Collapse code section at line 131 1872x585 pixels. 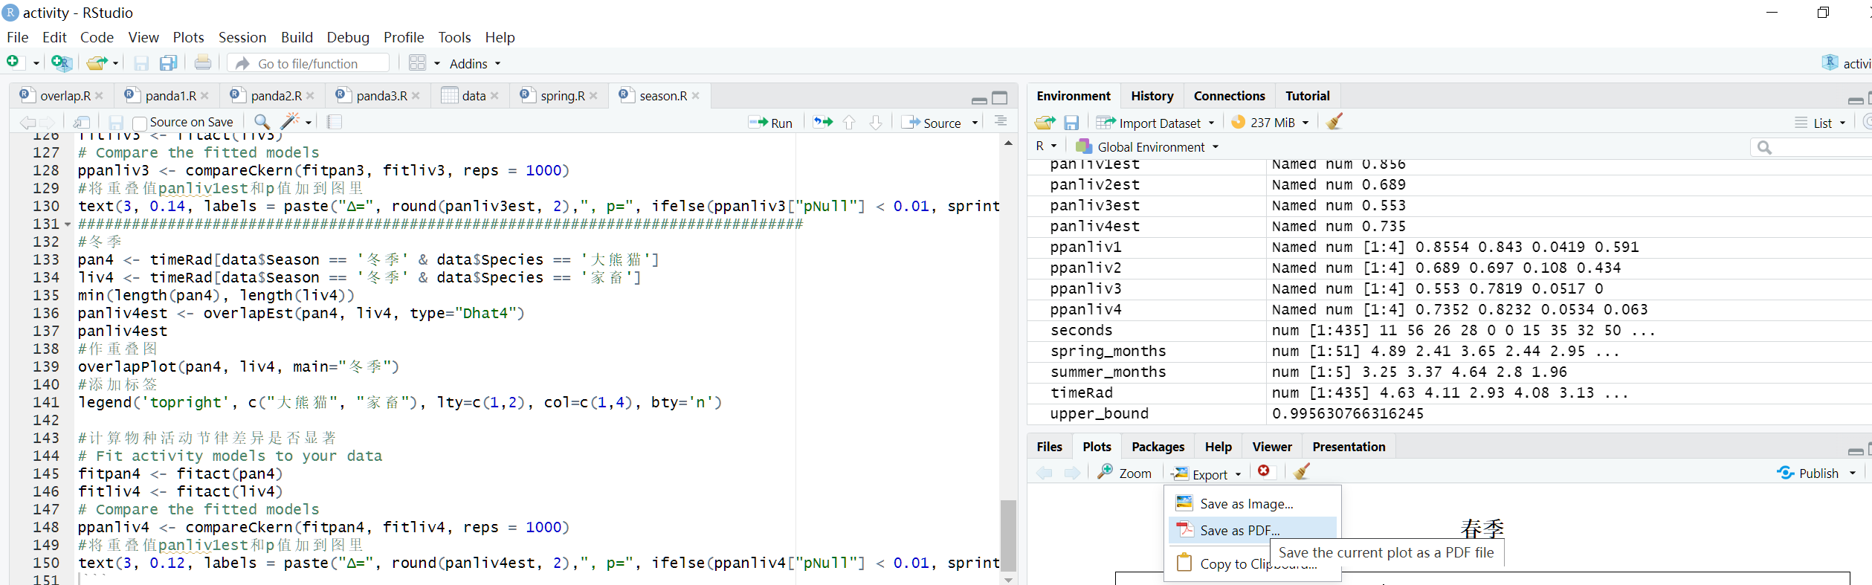click(x=68, y=224)
